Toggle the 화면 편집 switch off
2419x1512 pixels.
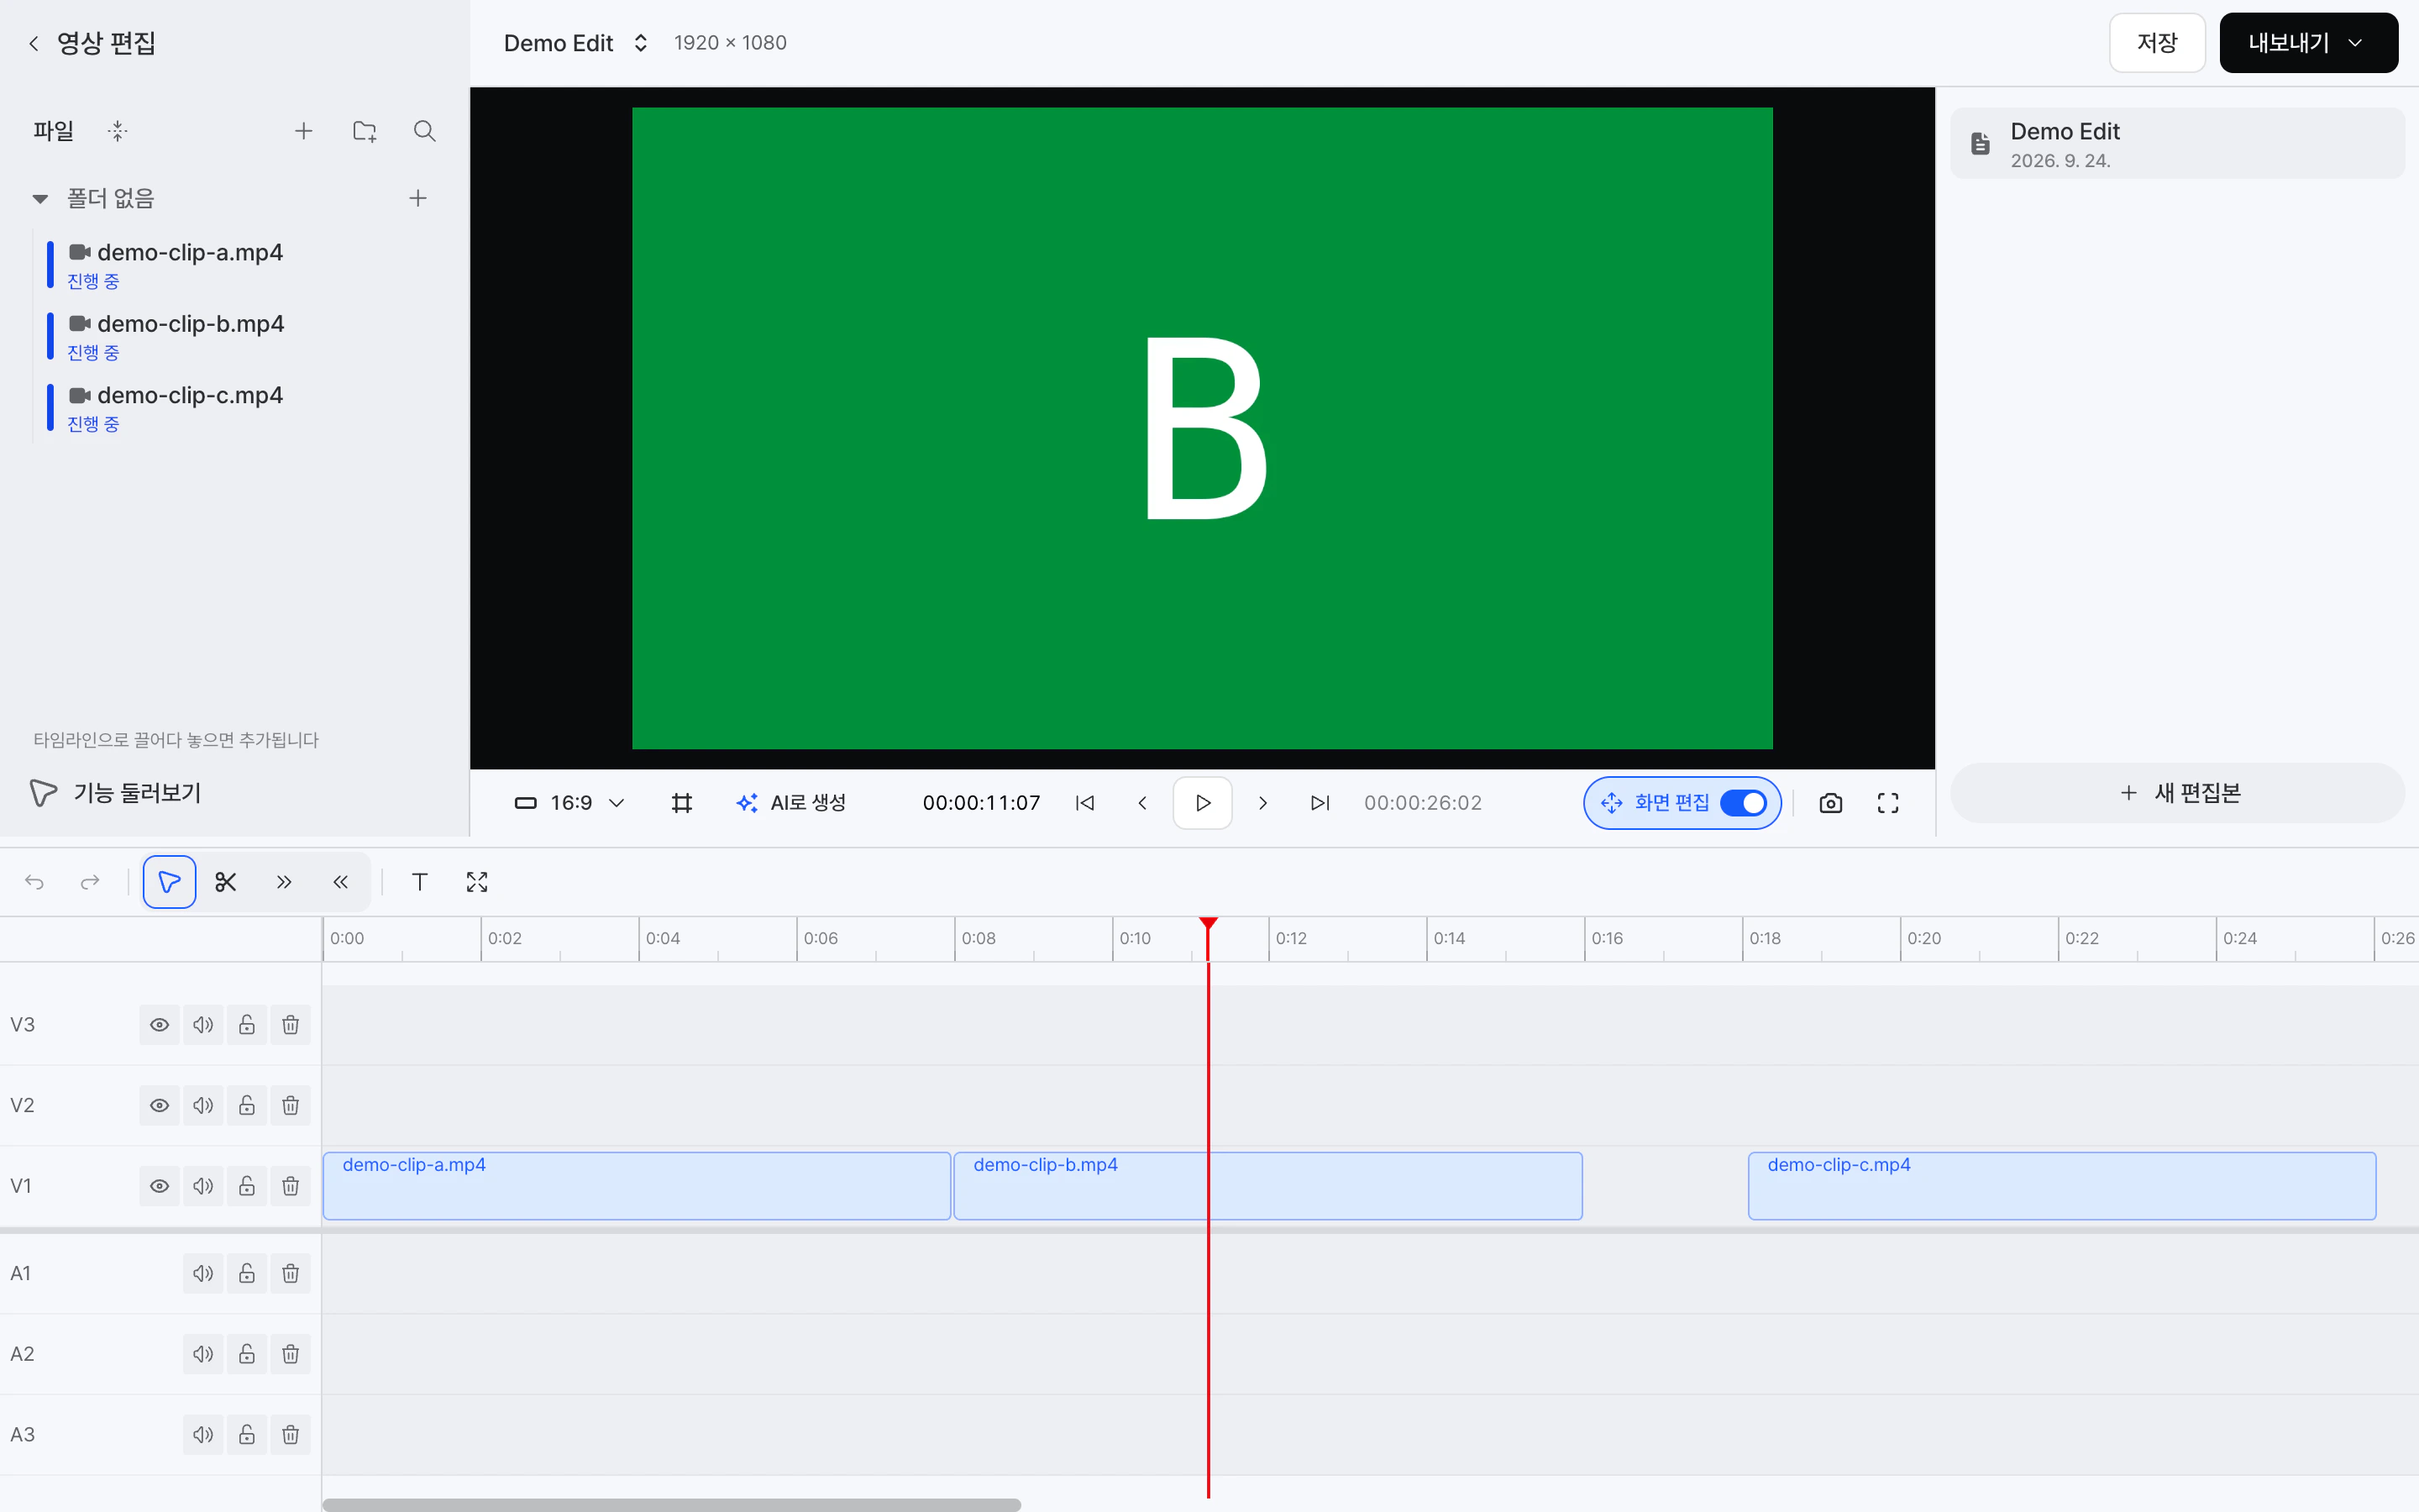coord(1744,803)
